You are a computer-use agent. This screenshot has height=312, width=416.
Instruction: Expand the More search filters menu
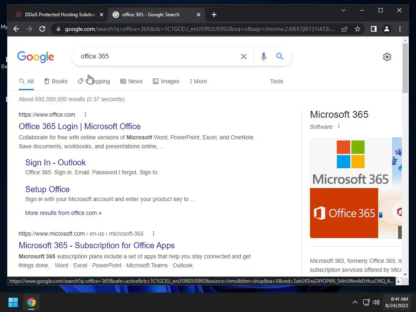coord(198,81)
